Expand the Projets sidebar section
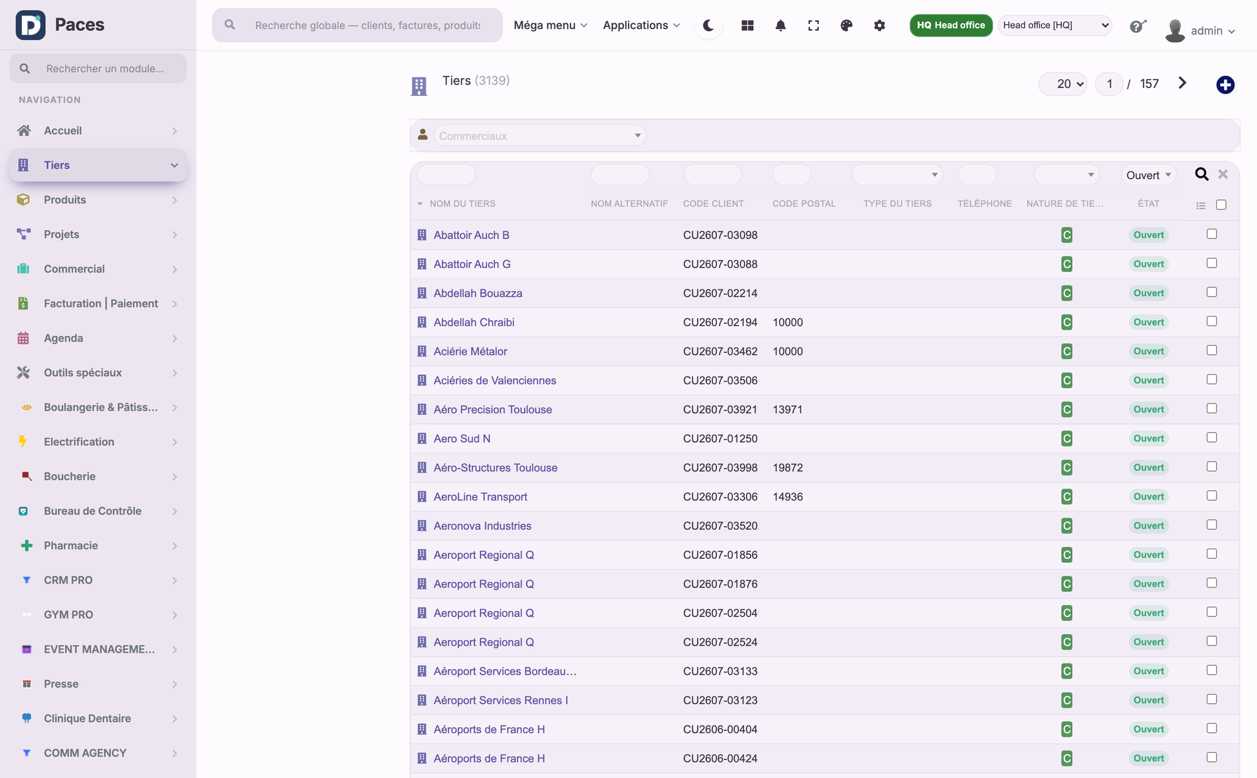 click(98, 235)
